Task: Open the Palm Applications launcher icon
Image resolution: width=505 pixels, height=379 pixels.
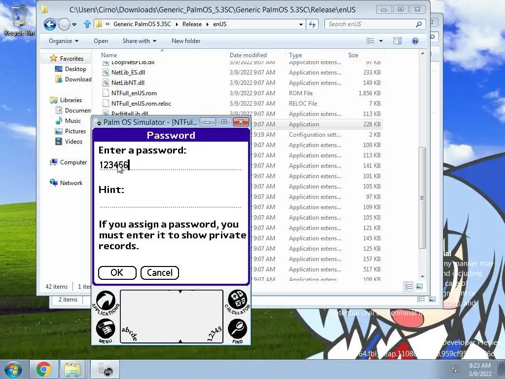Action: [x=106, y=303]
